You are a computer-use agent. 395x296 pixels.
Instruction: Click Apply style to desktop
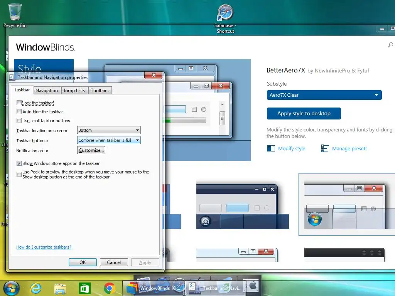(x=304, y=114)
